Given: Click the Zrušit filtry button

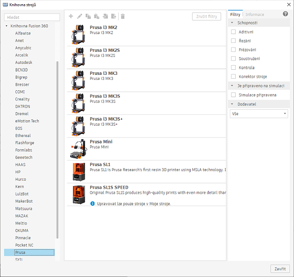Looking at the screenshot, I should pos(207,16).
